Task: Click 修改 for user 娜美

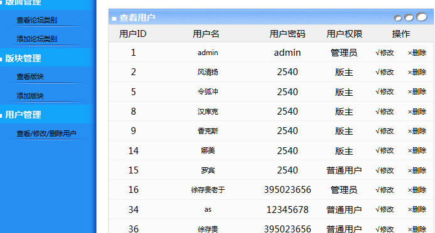Action: 385,150
